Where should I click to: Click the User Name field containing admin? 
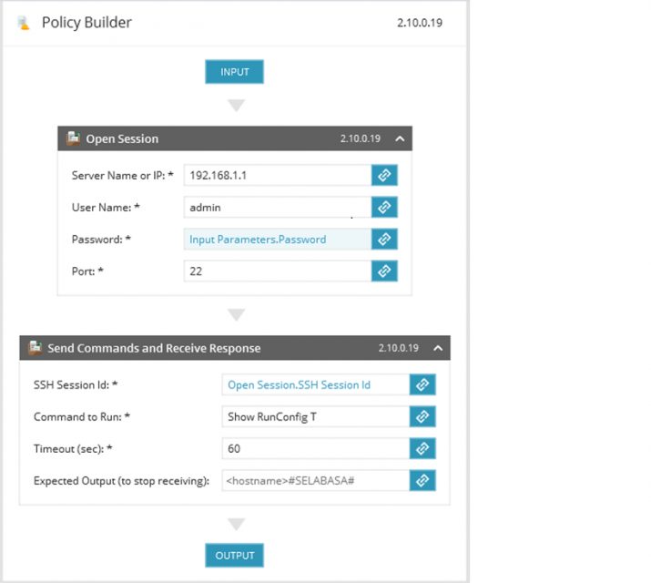278,207
